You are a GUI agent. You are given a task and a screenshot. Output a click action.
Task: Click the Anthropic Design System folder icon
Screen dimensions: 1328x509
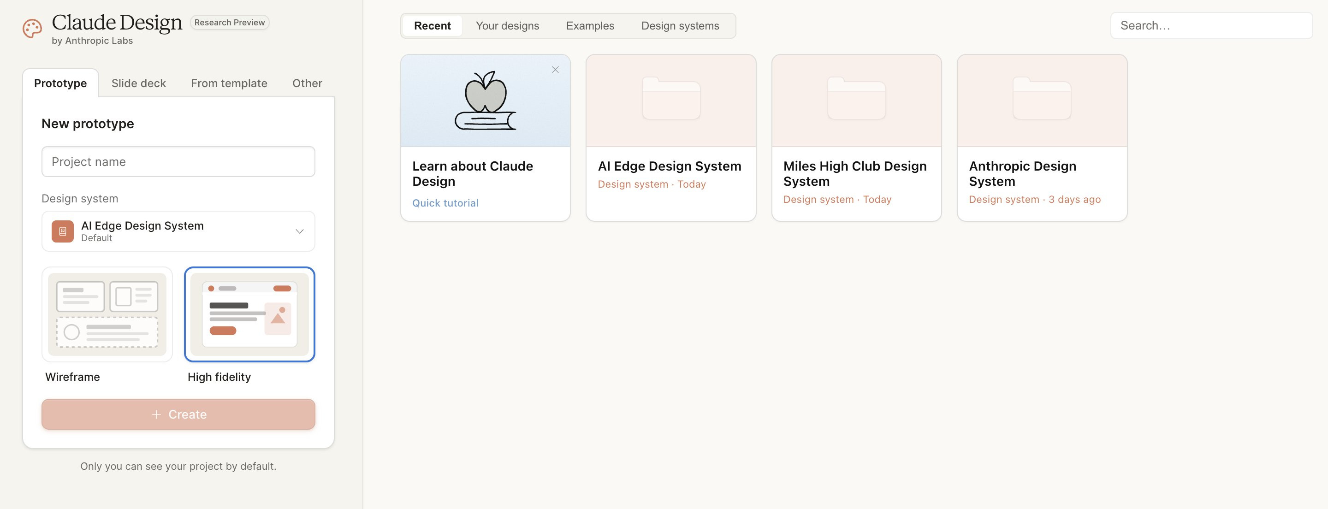click(x=1041, y=99)
